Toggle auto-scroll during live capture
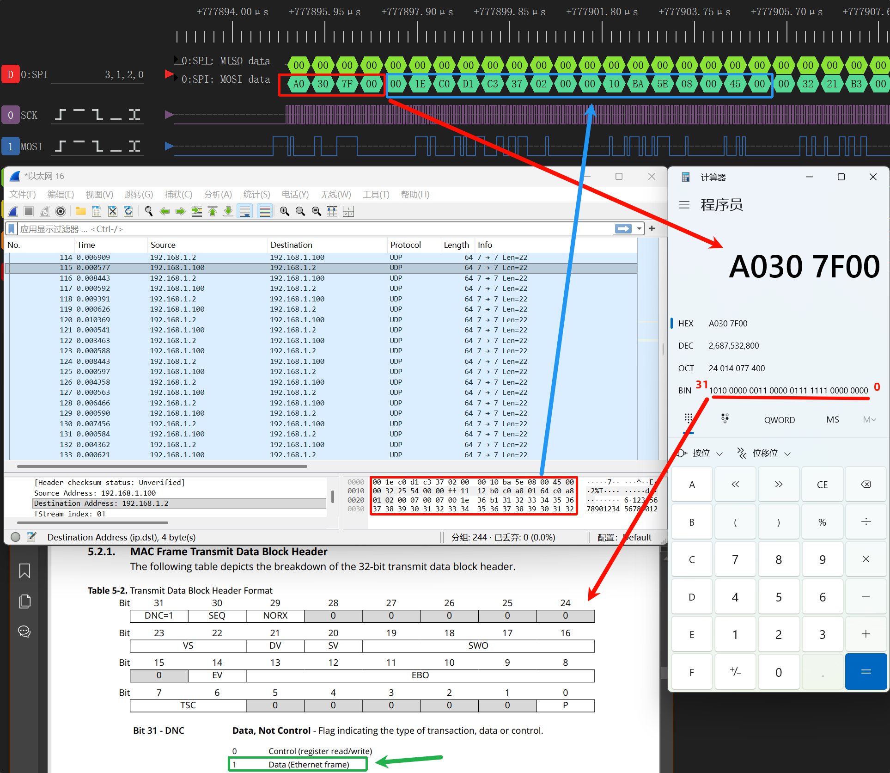The width and height of the screenshot is (890, 773). click(245, 211)
